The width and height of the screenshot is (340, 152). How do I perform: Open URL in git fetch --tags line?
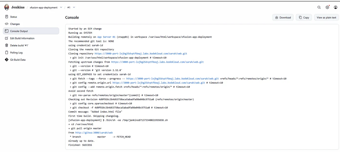173,79
